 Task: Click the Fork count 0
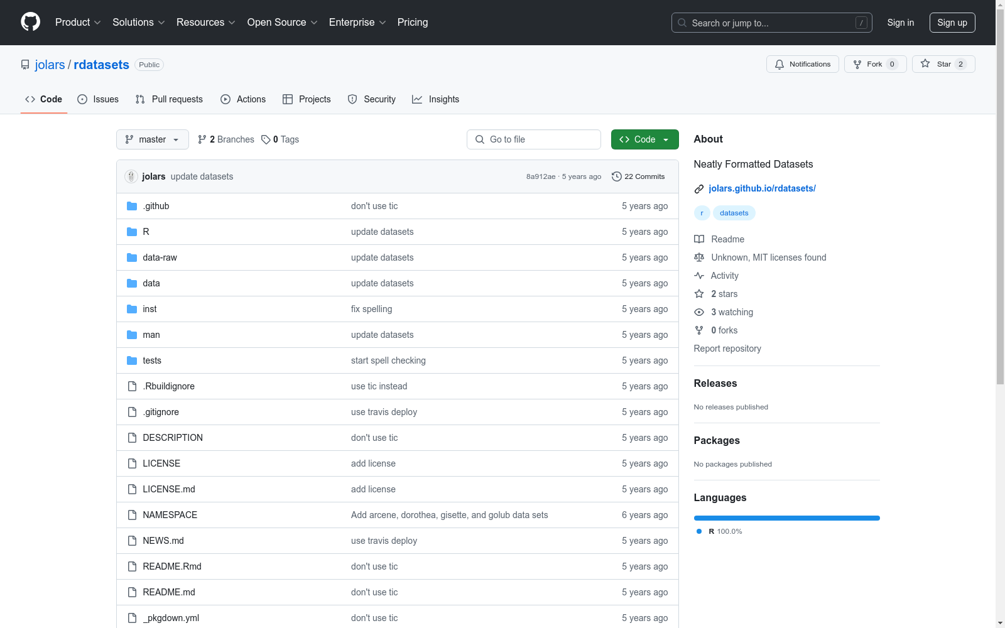pyautogui.click(x=892, y=64)
